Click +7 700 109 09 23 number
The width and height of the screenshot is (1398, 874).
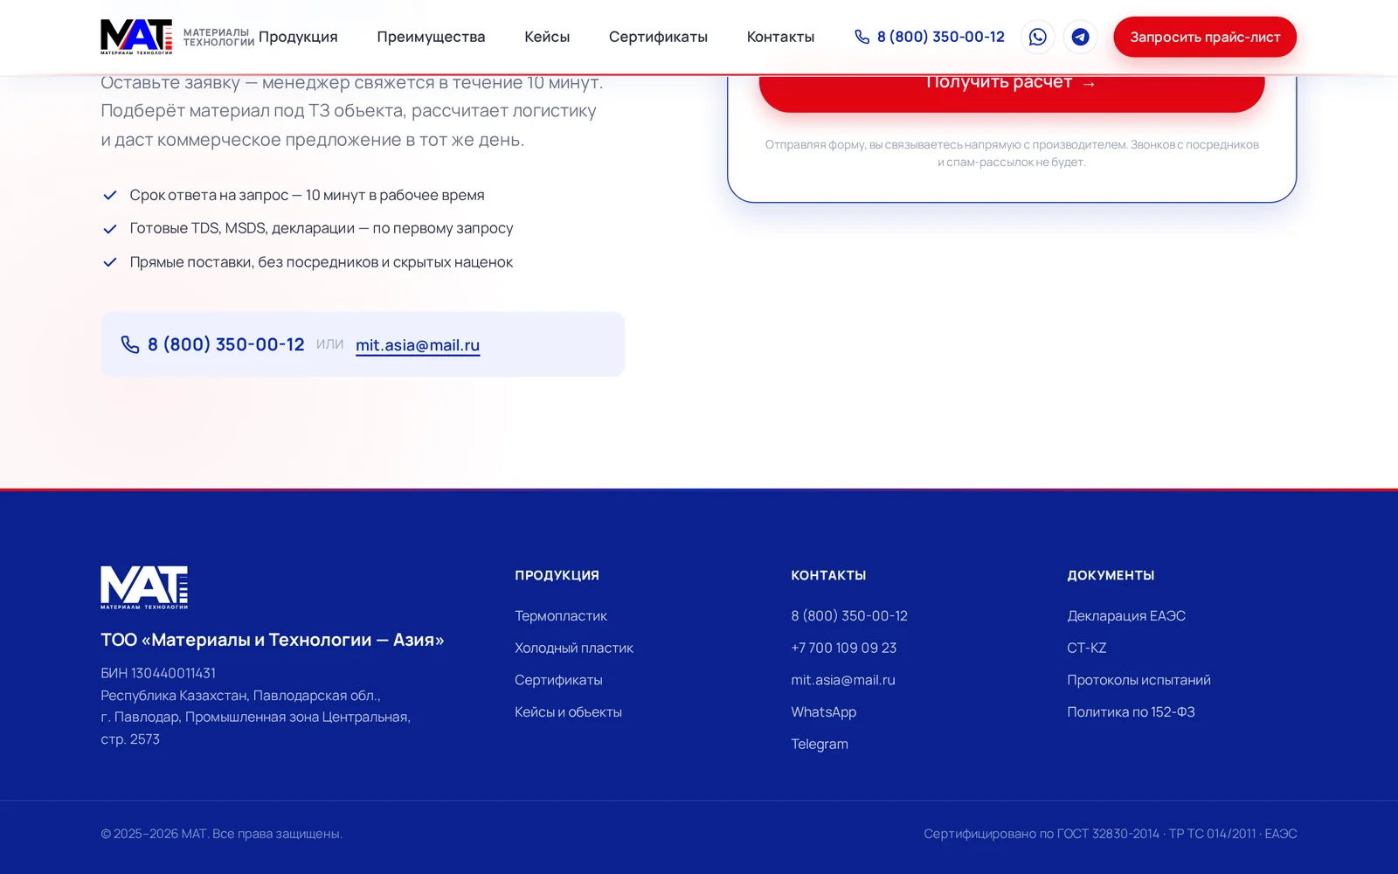pos(844,648)
